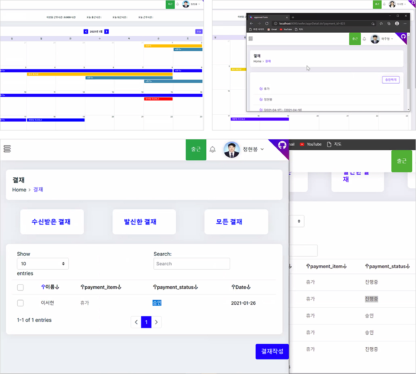This screenshot has width=416, height=374.
Task: Open the hamburger menu beside 출근 button
Action: click(7, 149)
